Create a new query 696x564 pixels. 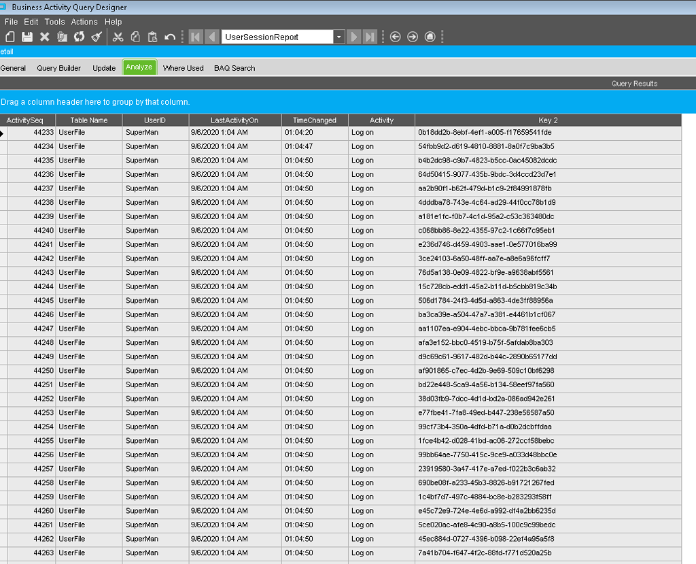click(9, 37)
